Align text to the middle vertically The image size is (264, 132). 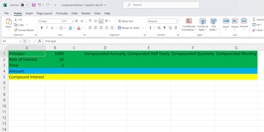click(x=95, y=21)
